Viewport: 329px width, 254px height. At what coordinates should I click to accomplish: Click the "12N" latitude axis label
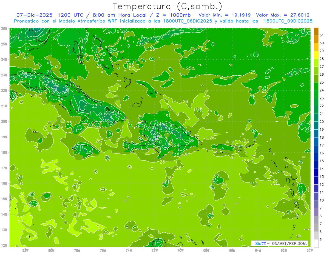(4, 245)
